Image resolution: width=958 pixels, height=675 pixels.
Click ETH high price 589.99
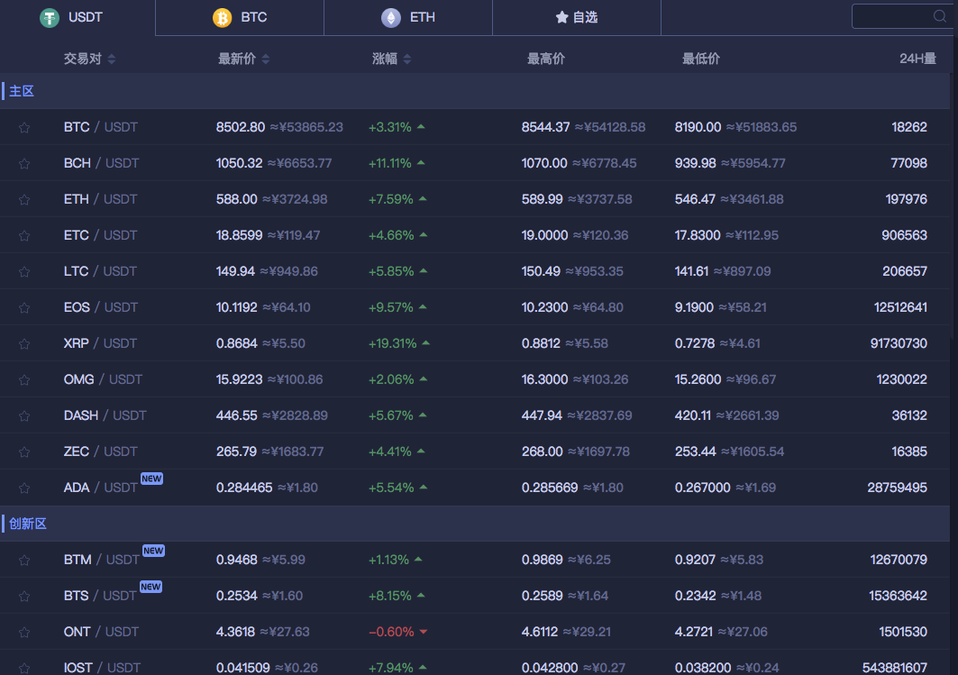coord(543,199)
